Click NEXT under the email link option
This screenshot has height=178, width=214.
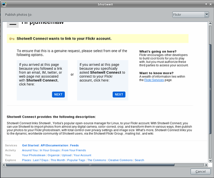click(58, 94)
